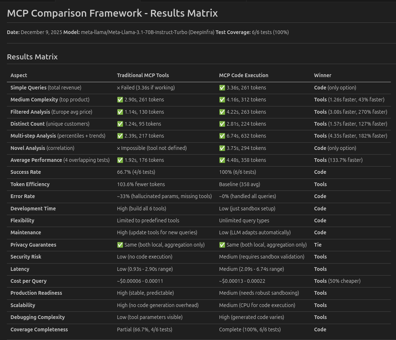Click the "MCP Comparison Framework - Results Matrix" title
Screen dimensions: 396x340
[x=112, y=13]
